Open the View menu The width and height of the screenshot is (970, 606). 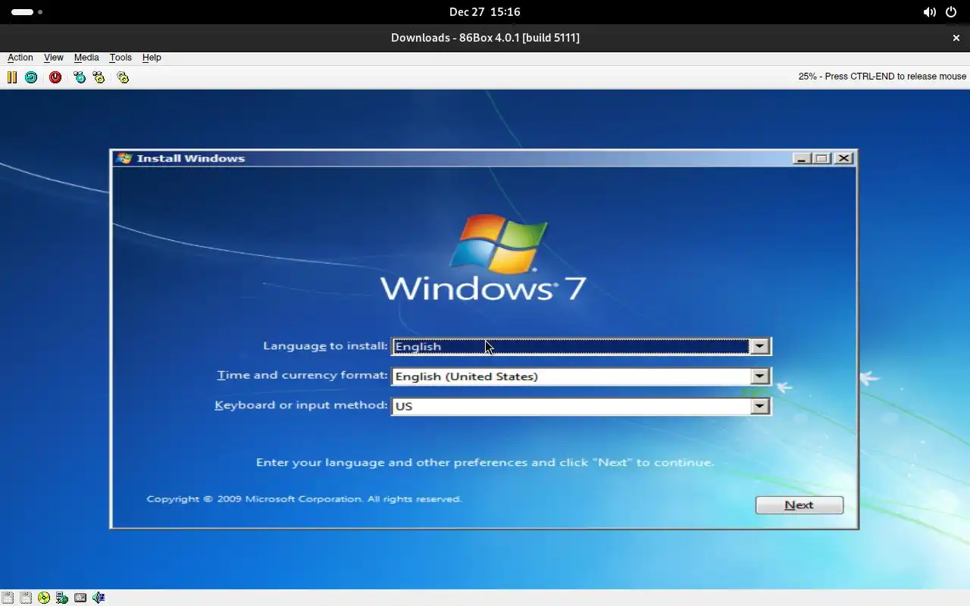point(54,58)
